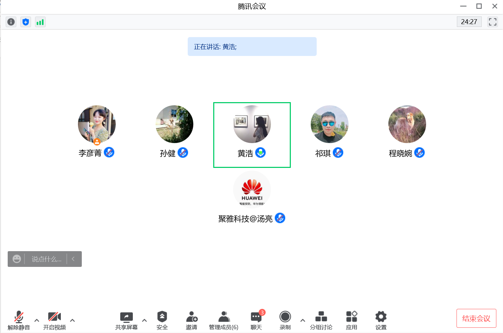Viewport: 503px width, 333px height.
Task: Expand recording options arrow beside 录制
Action: click(303, 320)
